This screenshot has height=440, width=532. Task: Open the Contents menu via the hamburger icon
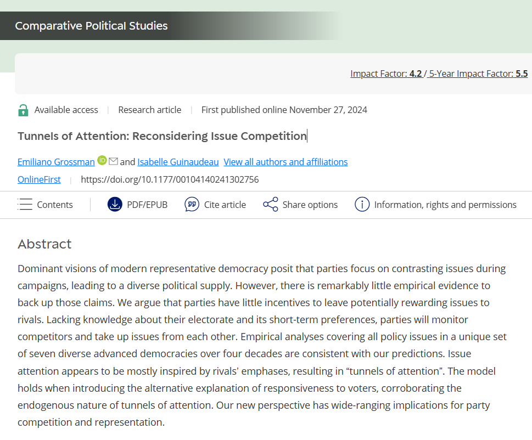coord(25,205)
